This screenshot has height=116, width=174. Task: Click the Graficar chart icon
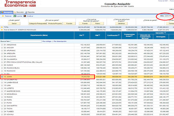(25, 16)
